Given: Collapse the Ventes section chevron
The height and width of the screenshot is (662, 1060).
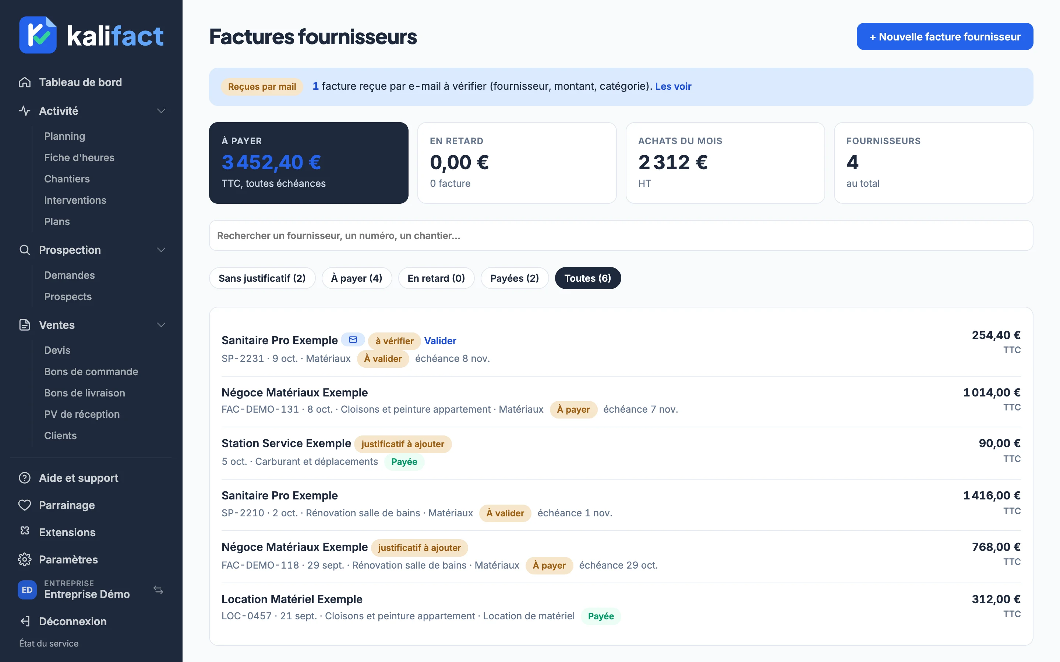Looking at the screenshot, I should 161,325.
